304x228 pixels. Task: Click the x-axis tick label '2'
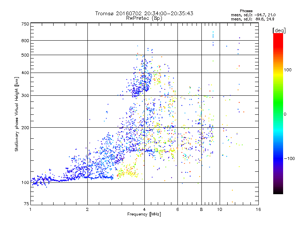pos(87,209)
